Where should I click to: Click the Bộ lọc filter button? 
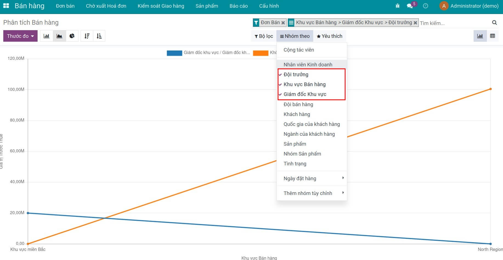point(264,36)
